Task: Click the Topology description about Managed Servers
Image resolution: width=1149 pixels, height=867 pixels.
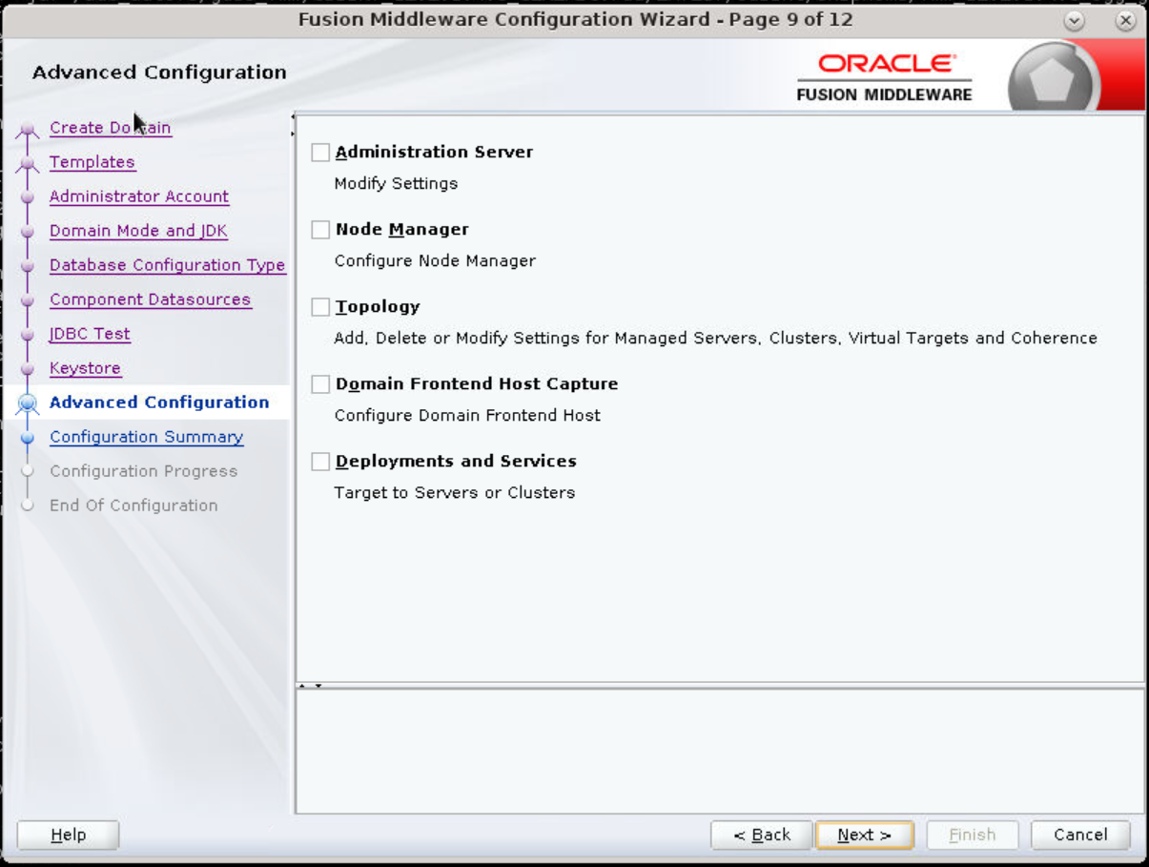Action: coord(715,338)
